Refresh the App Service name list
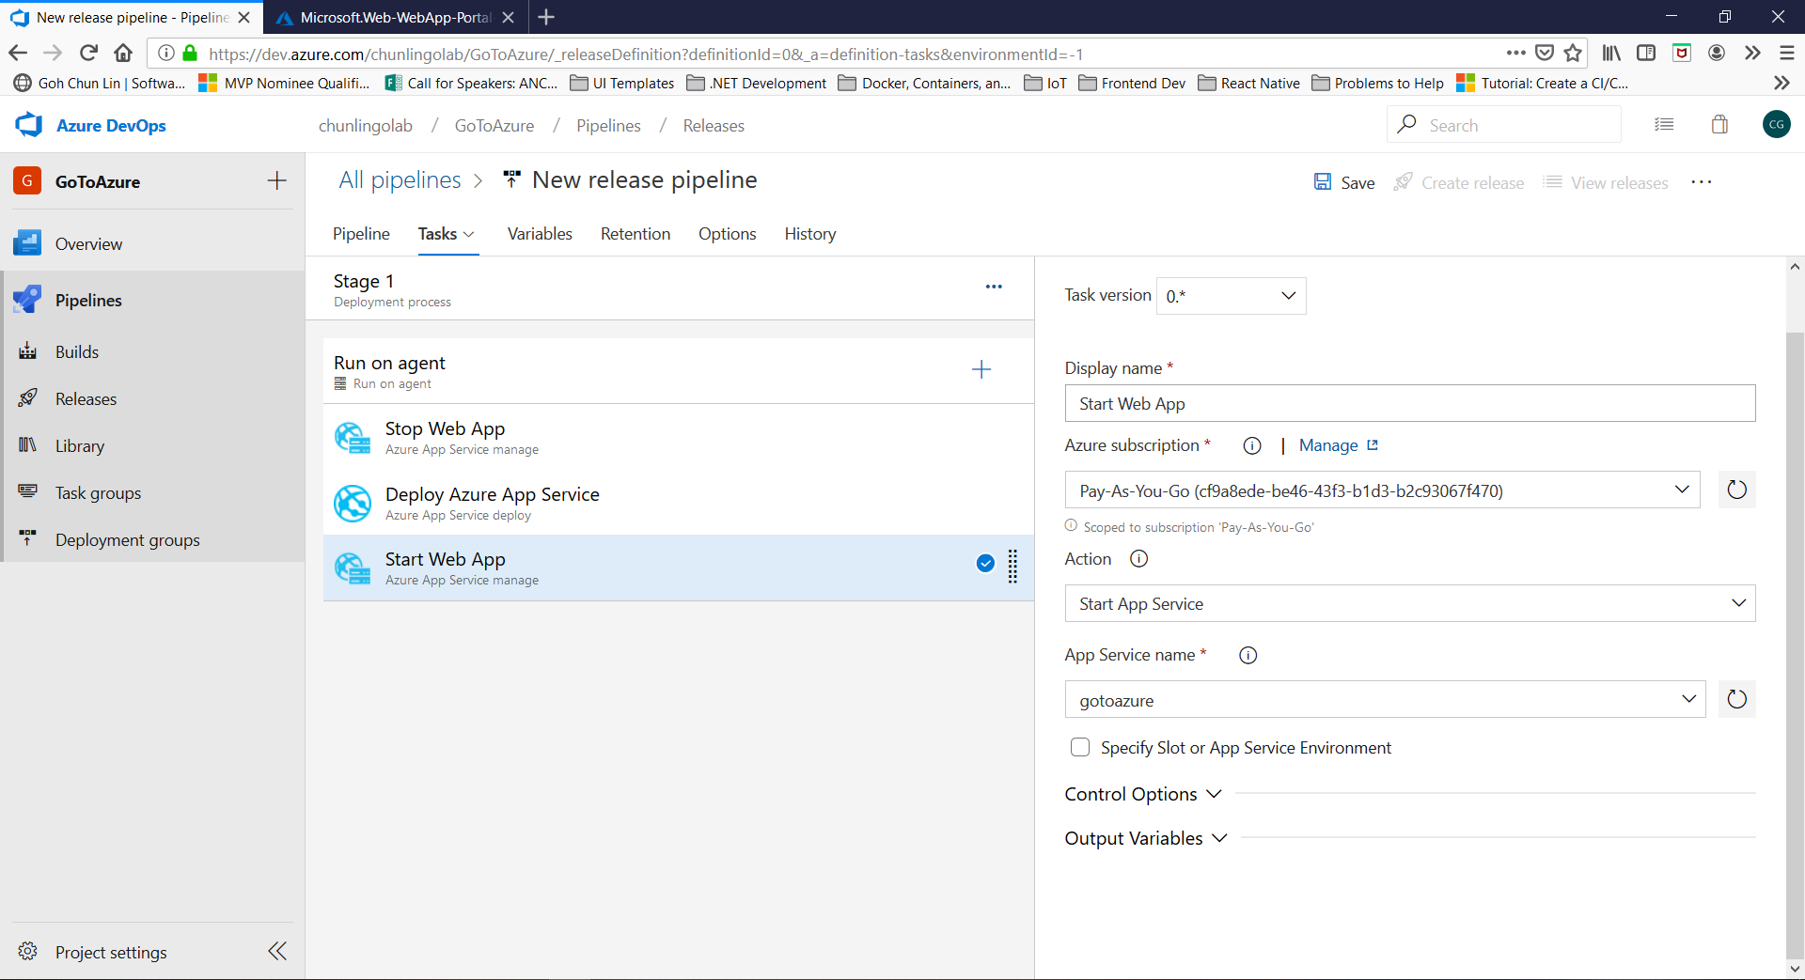 1737,699
